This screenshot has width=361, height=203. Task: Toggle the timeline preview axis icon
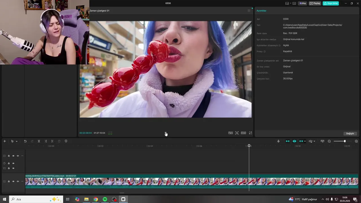pos(311,141)
